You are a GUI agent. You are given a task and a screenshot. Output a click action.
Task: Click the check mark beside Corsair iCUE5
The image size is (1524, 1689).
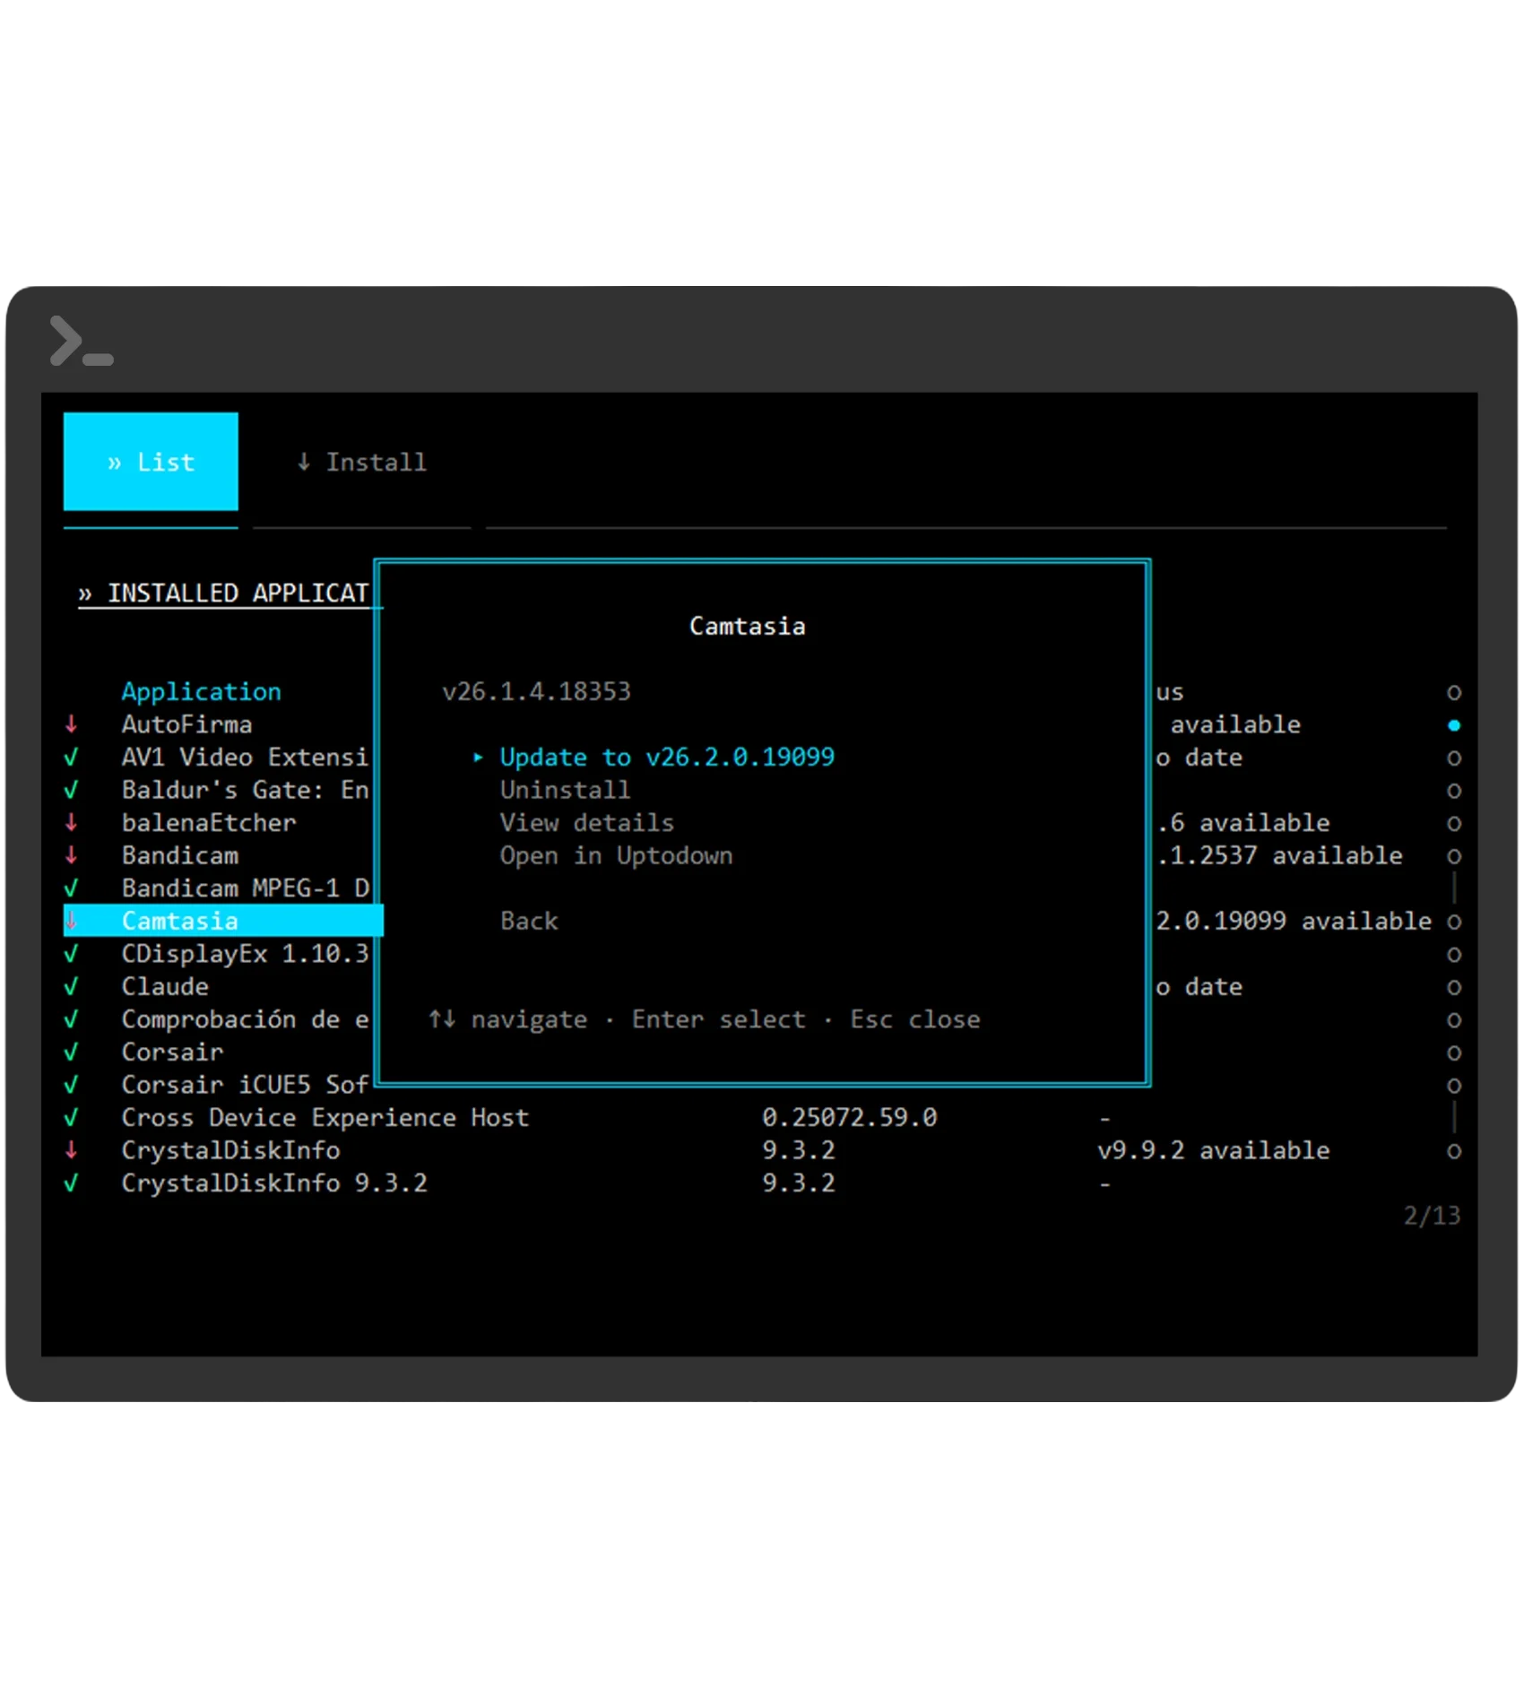click(x=72, y=1084)
